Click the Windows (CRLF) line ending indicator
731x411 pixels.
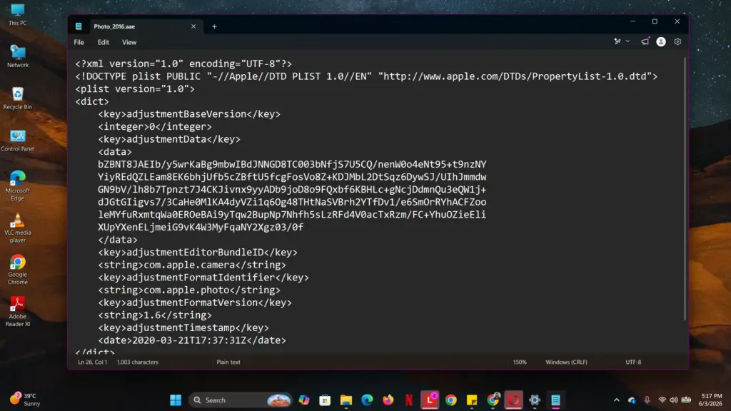click(566, 362)
